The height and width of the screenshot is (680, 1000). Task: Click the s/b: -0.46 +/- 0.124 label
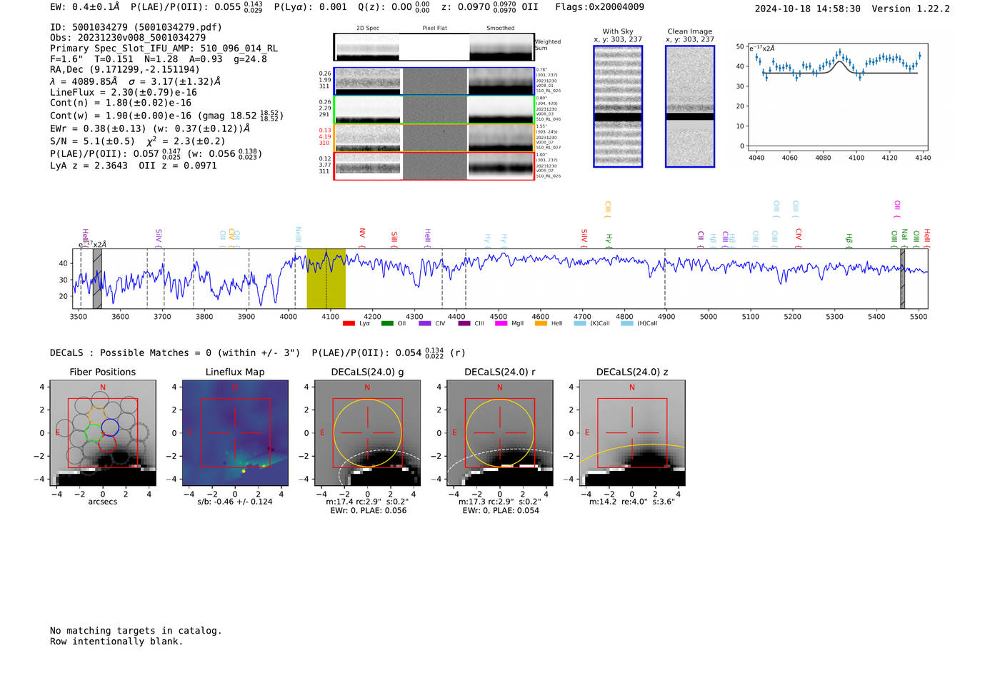235,502
